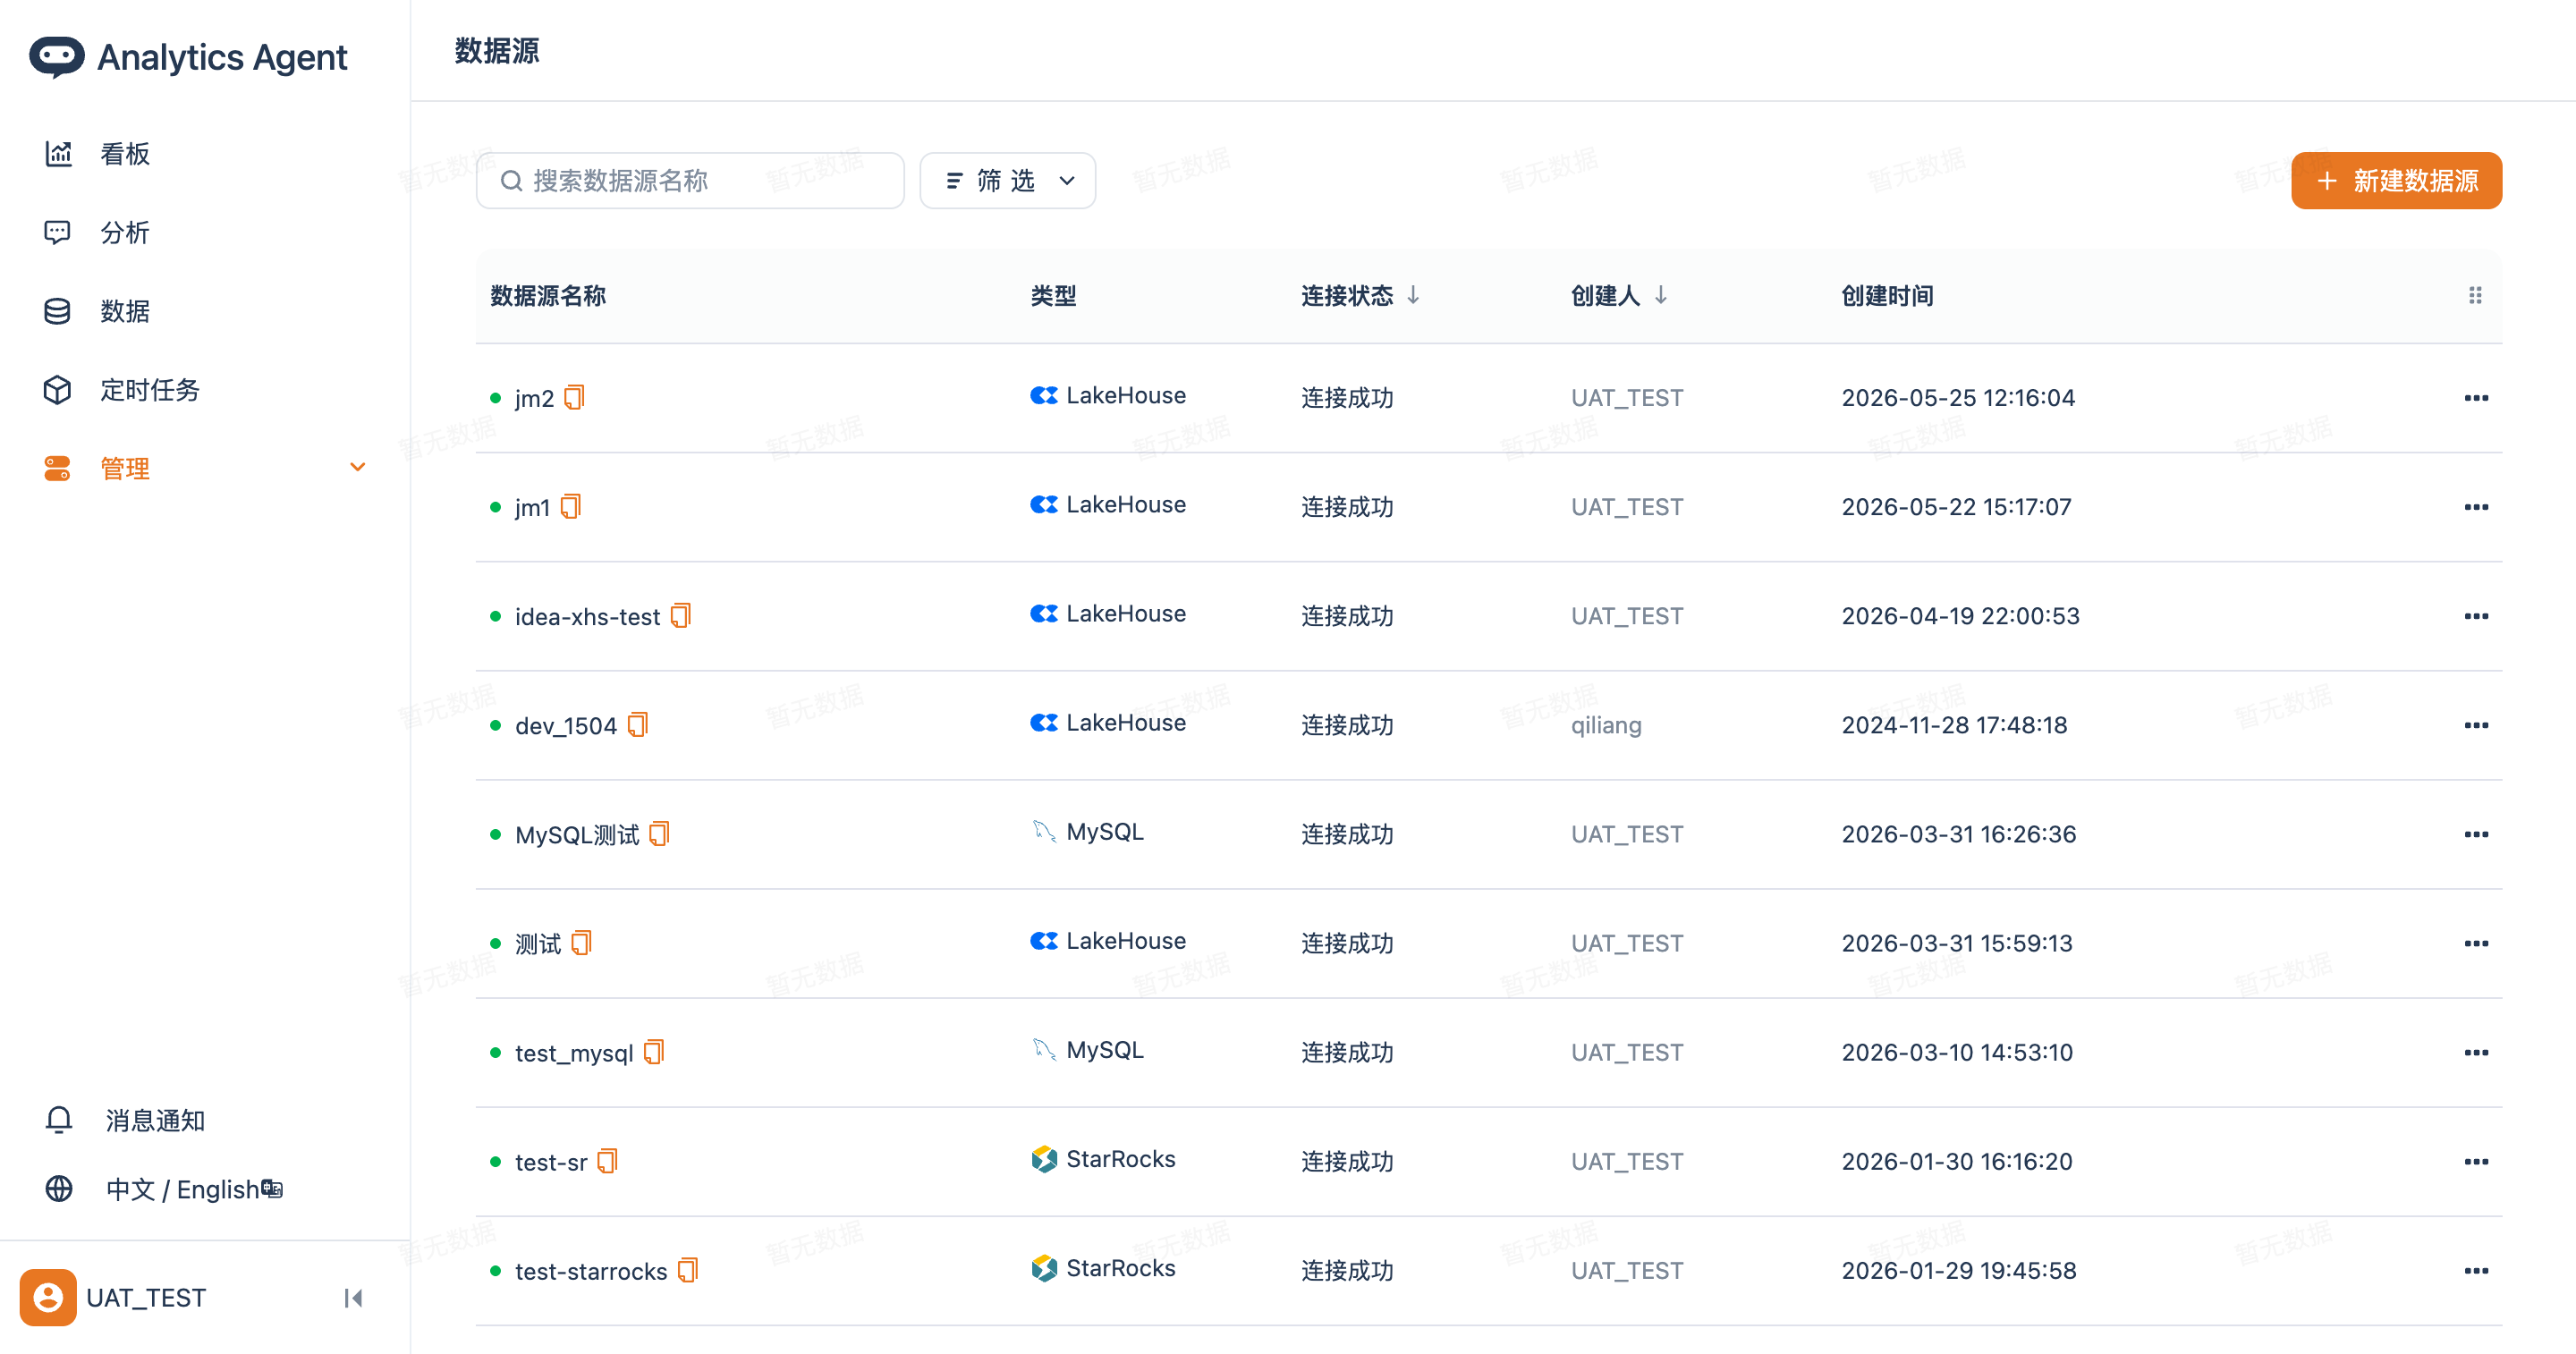This screenshot has width=2576, height=1354.
Task: Click 连接成功 status in 测试 row
Action: coord(1347,943)
